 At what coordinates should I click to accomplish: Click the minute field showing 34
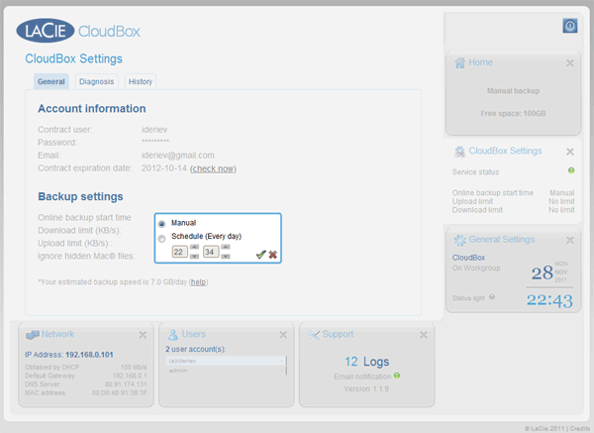211,252
